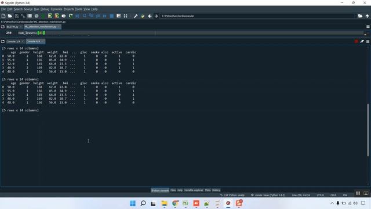371x209 pixels.
Task: Open the Debug menu
Action: click(x=45, y=9)
